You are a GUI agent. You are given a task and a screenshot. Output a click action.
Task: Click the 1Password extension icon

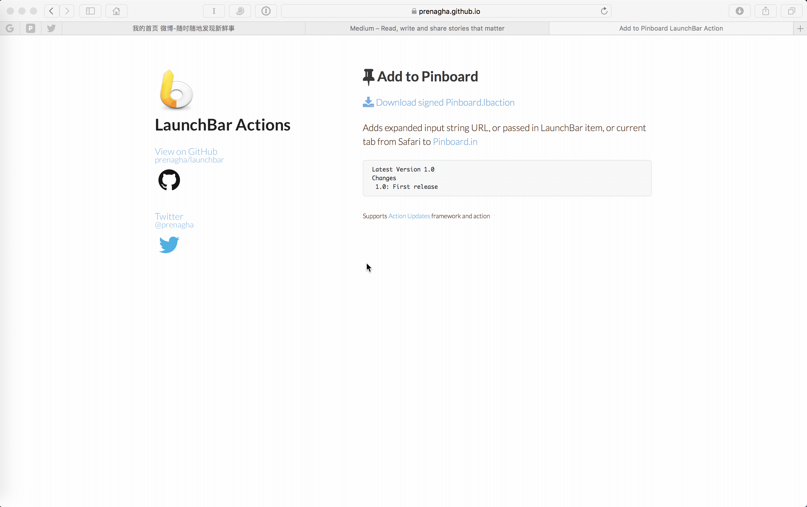pyautogui.click(x=266, y=11)
